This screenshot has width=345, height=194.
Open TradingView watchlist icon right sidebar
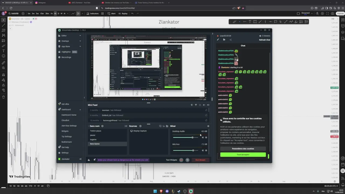pos(343,20)
